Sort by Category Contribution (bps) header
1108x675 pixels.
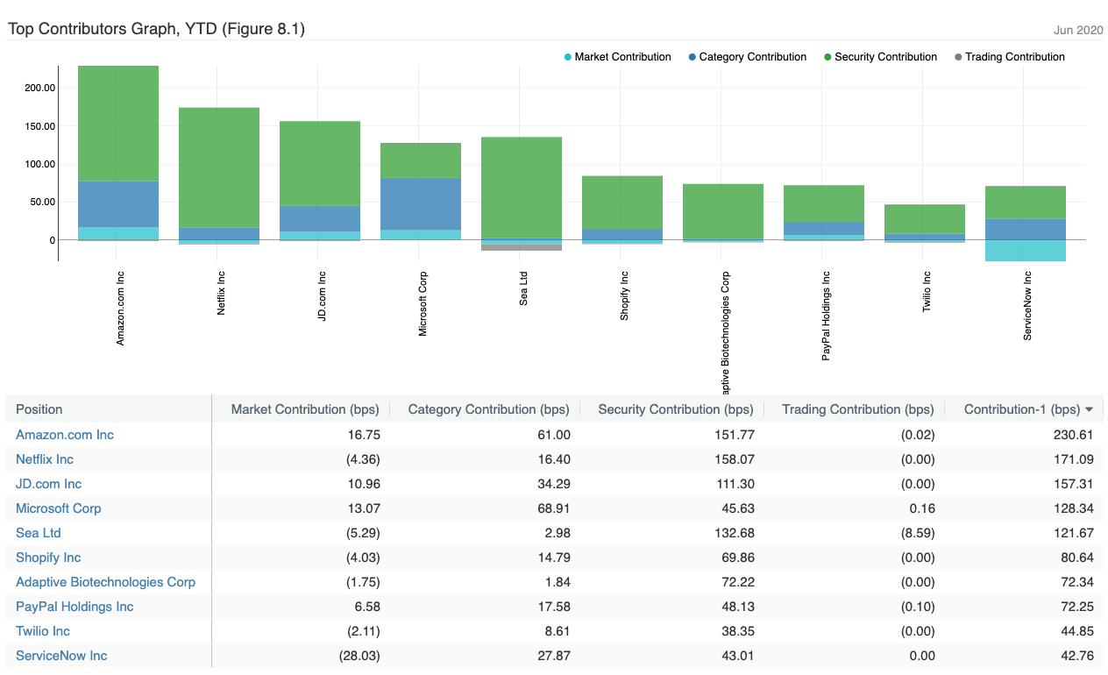488,409
